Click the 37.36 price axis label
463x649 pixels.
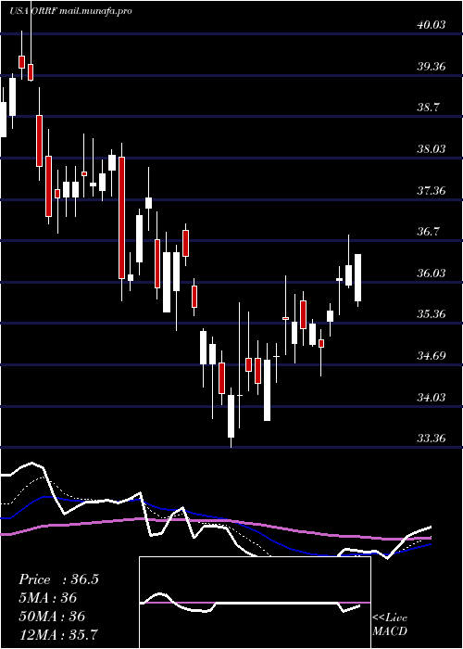tap(432, 191)
